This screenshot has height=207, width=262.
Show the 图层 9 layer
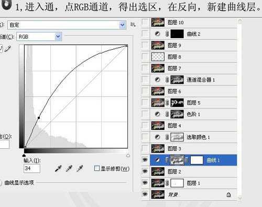point(145,45)
